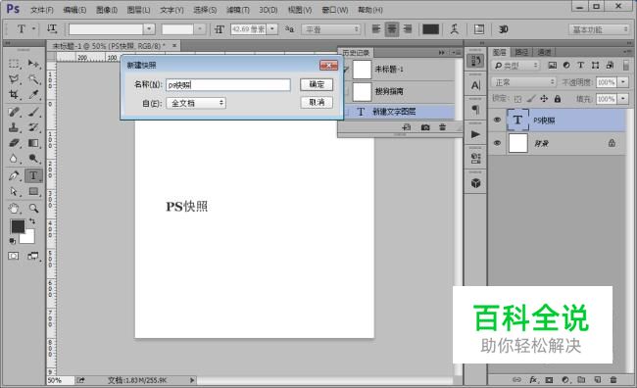Viewport: 637px width, 388px height.
Task: Click the 名称 text input field
Action: [228, 85]
